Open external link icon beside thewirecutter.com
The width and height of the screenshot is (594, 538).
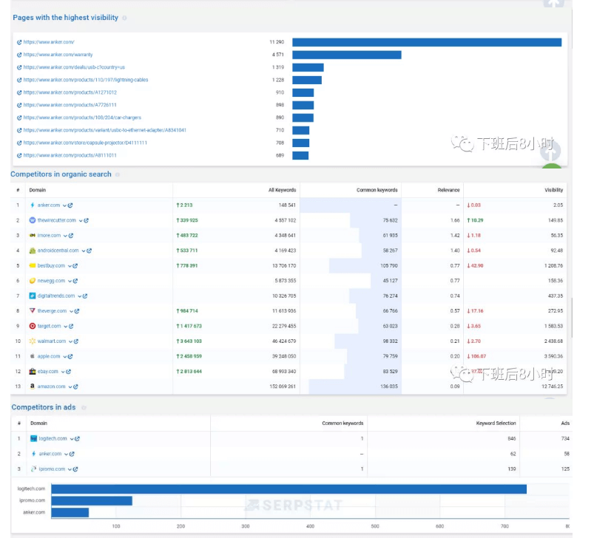87,220
